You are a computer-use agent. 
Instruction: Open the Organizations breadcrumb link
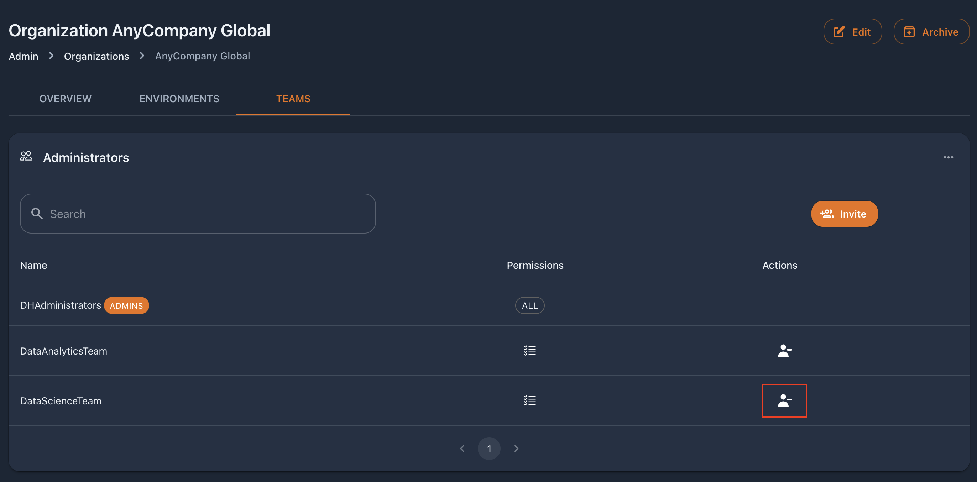tap(96, 56)
